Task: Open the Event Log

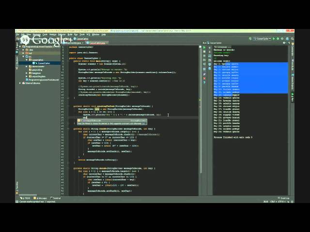Action: [283, 198]
